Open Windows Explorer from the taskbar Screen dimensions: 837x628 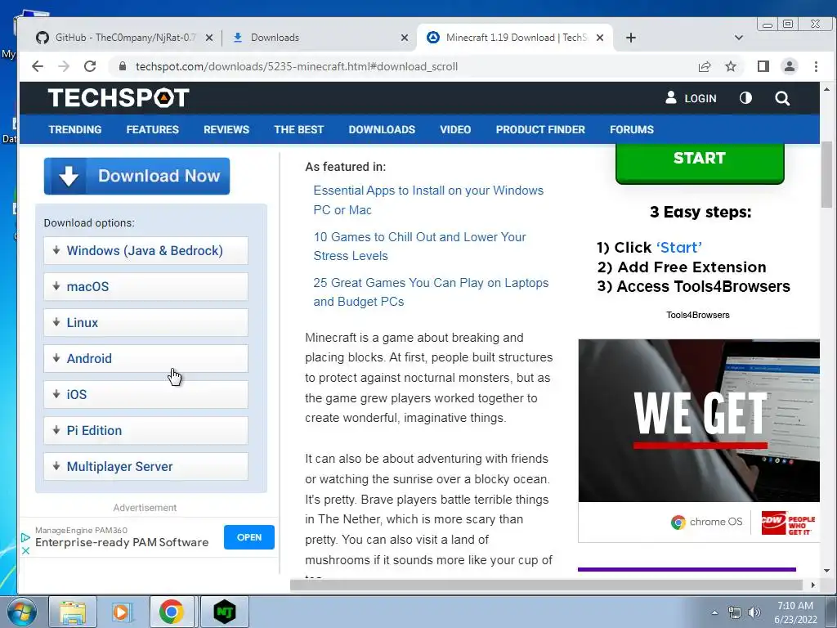point(73,612)
